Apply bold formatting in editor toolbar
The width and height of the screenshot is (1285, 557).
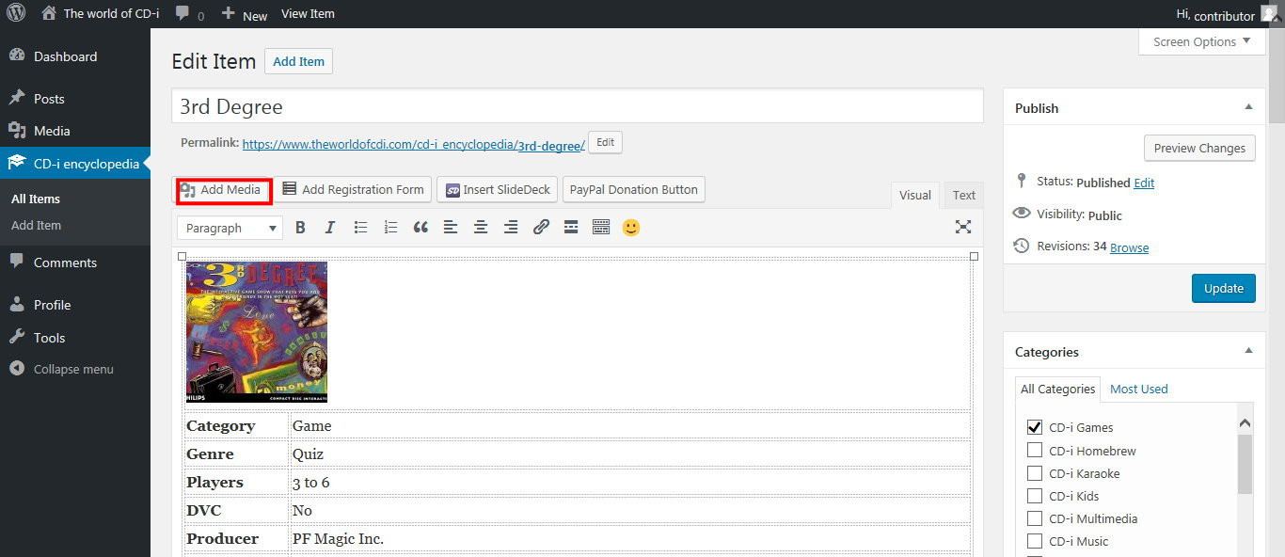300,228
